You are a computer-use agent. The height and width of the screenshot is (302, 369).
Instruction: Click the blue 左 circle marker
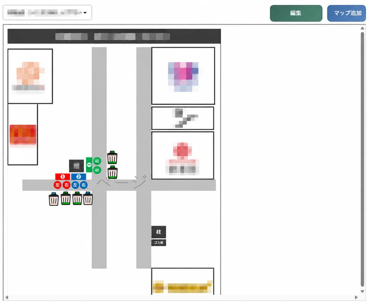[75, 185]
